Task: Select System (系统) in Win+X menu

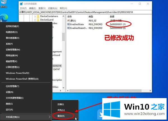Action: click(x=26, y=44)
